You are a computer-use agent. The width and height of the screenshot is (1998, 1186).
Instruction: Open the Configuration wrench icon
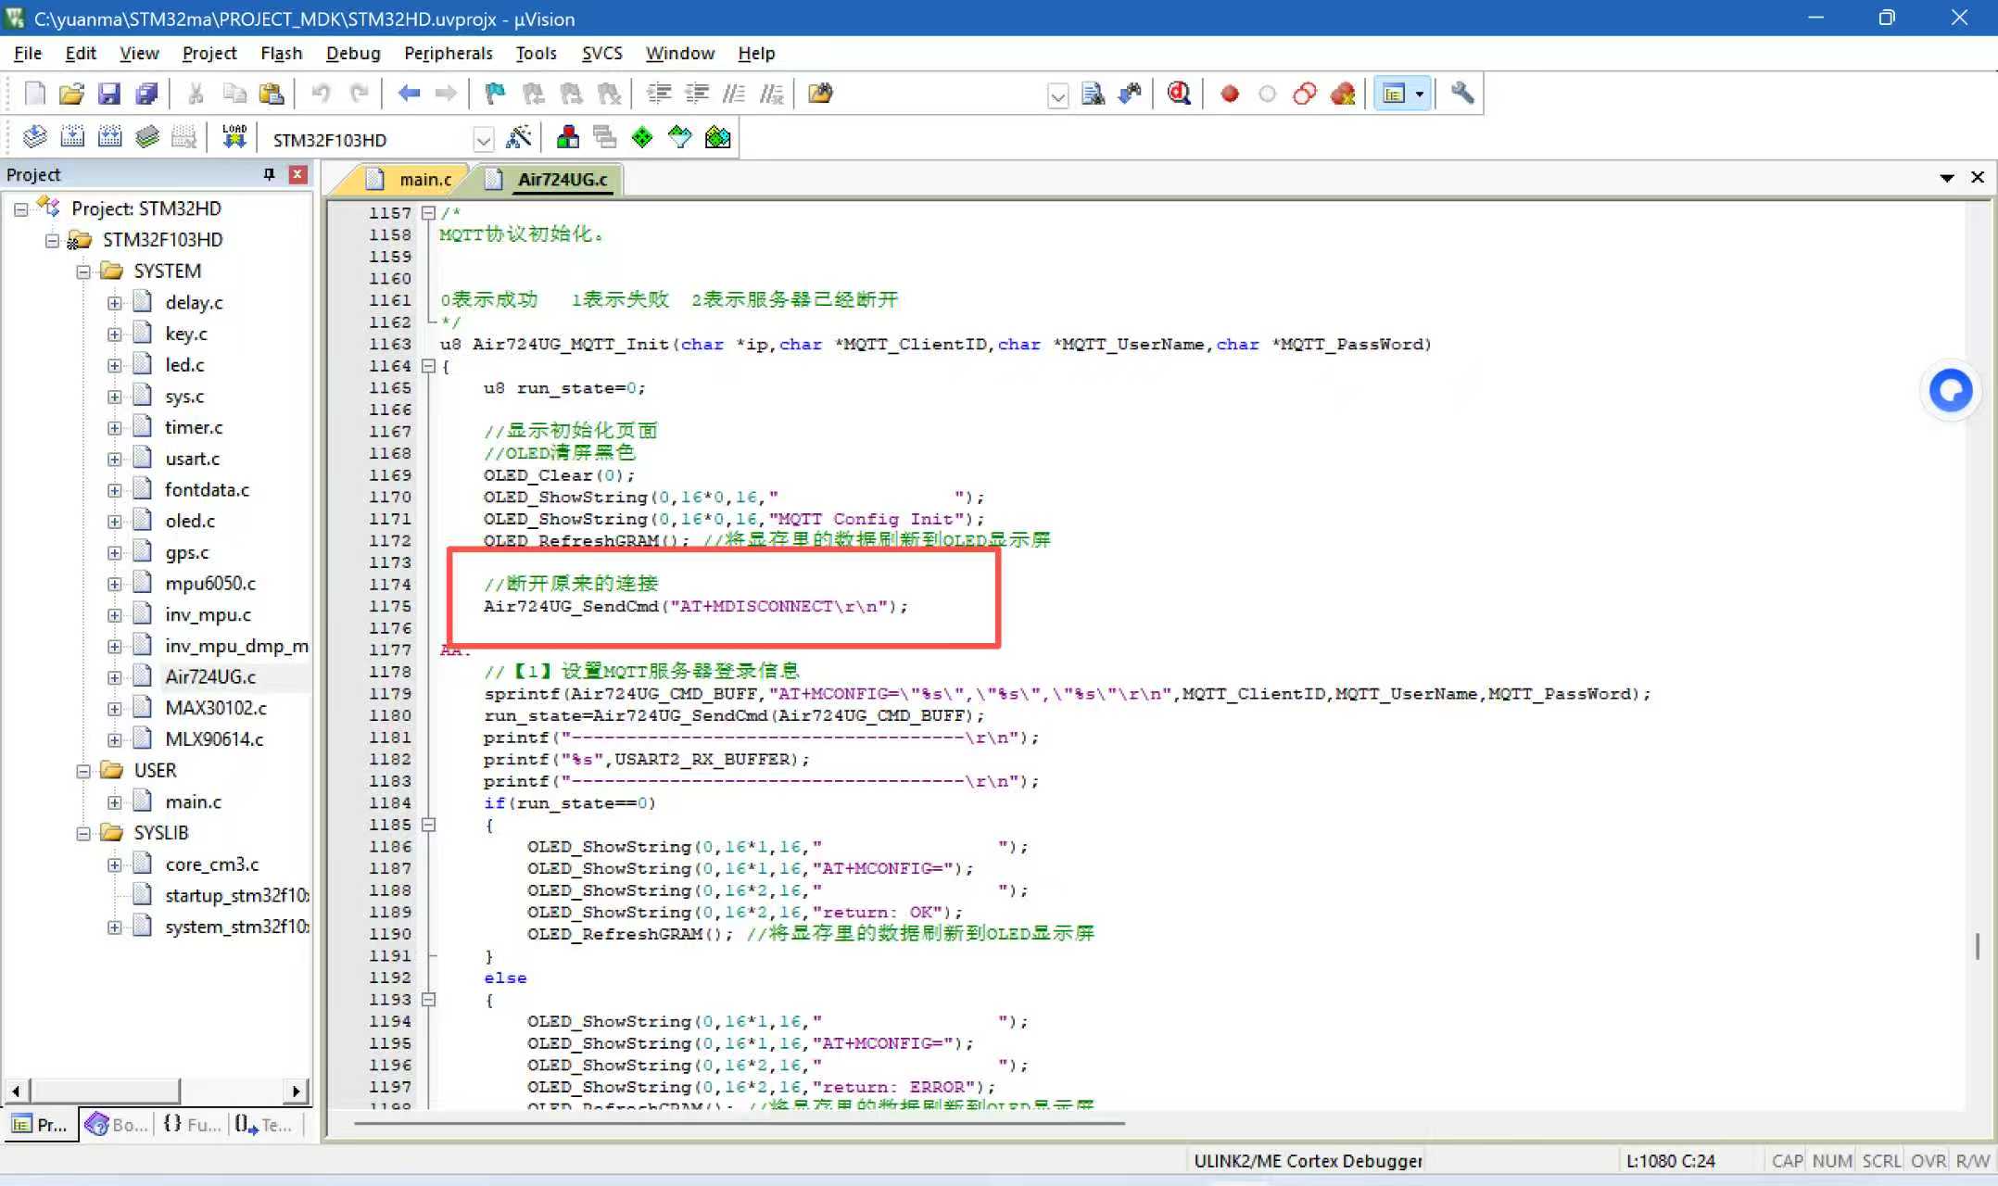[x=1462, y=94]
